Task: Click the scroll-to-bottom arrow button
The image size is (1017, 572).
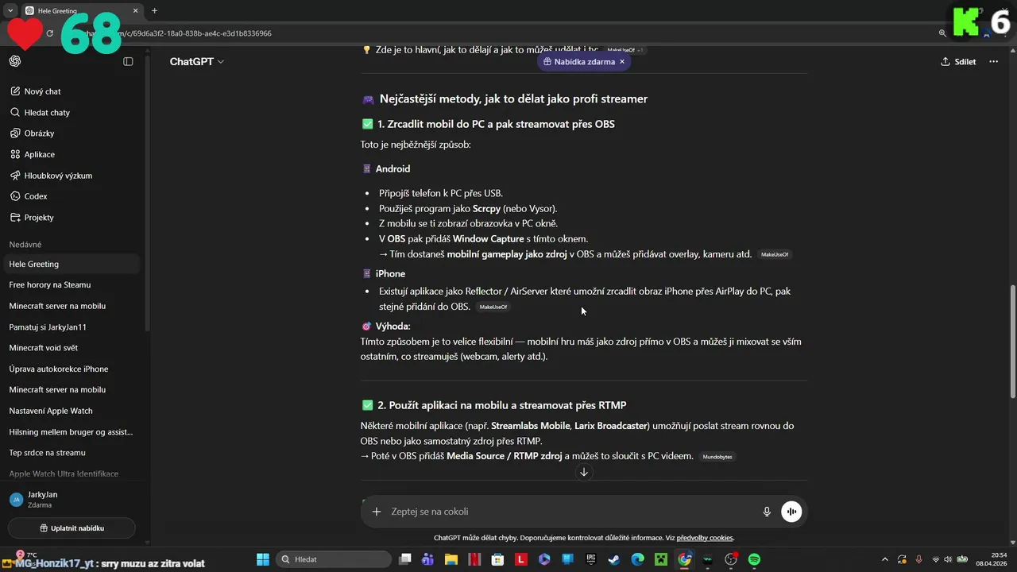Action: pyautogui.click(x=584, y=472)
